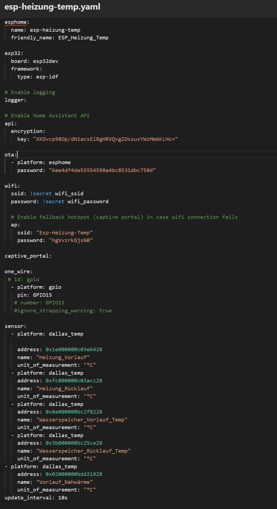Click the address 0x1e000000c03e6428
Viewport: 277px width, 509px height.
(74, 350)
